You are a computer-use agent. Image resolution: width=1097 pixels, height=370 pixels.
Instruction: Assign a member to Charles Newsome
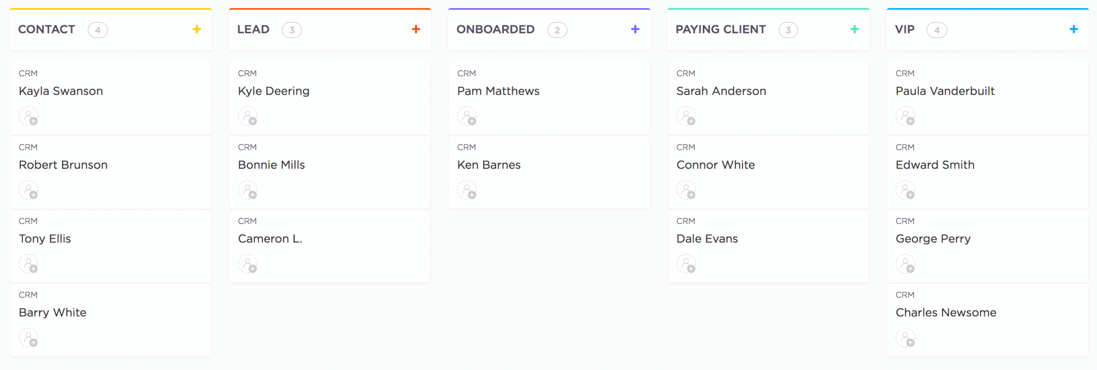(x=905, y=338)
